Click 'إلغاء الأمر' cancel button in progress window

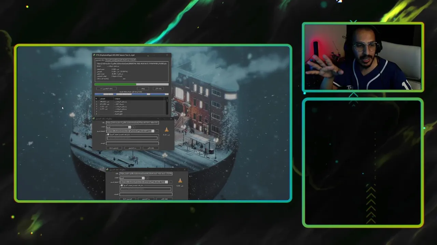tap(158, 88)
